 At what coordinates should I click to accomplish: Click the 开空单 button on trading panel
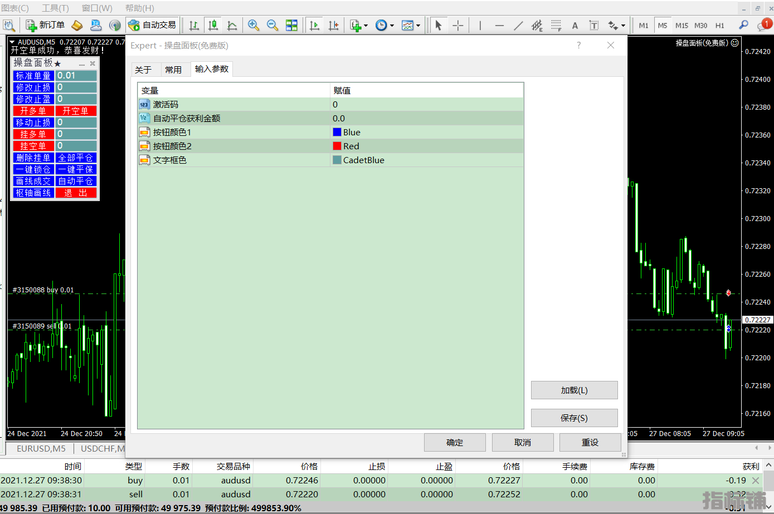[x=76, y=111]
